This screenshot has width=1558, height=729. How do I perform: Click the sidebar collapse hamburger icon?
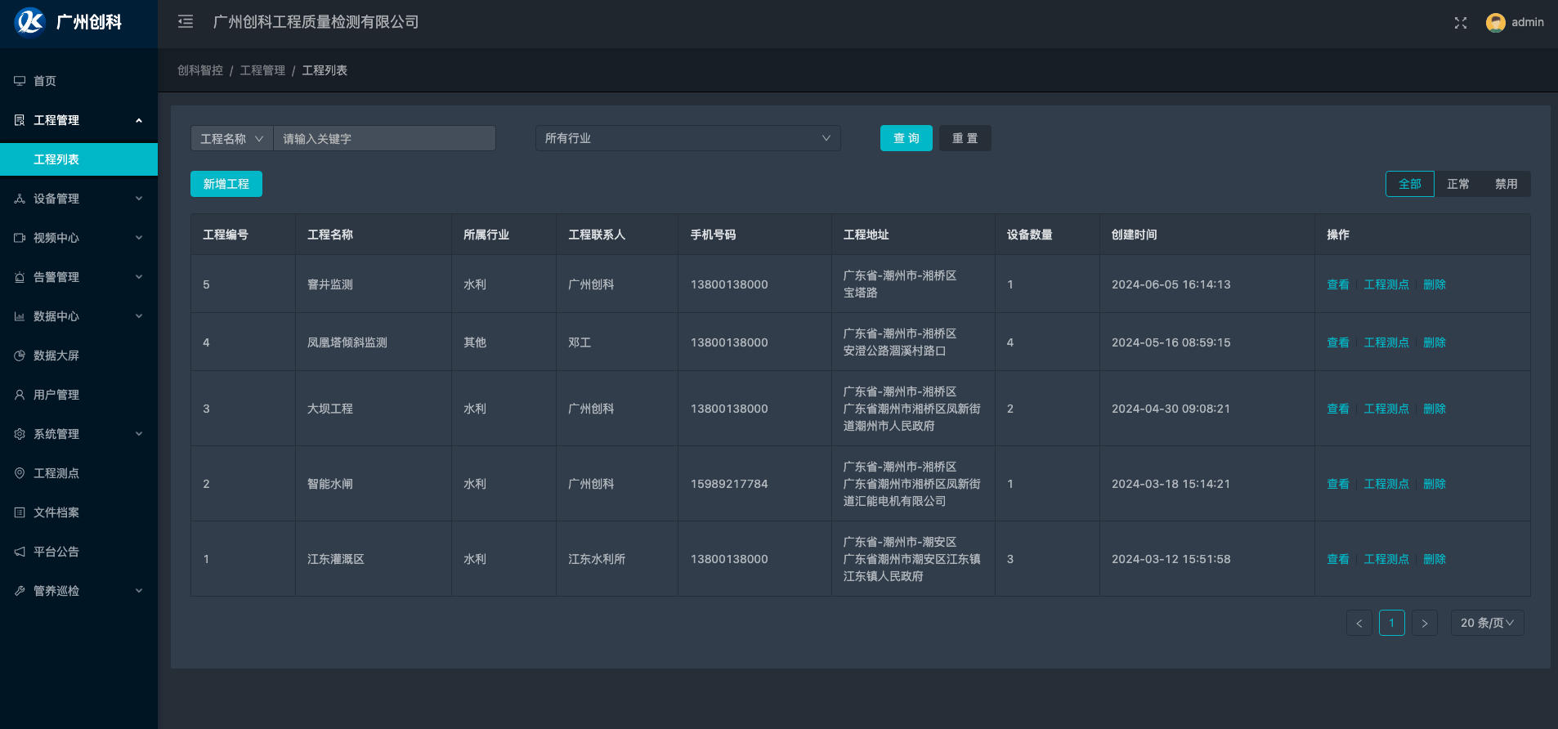186,22
